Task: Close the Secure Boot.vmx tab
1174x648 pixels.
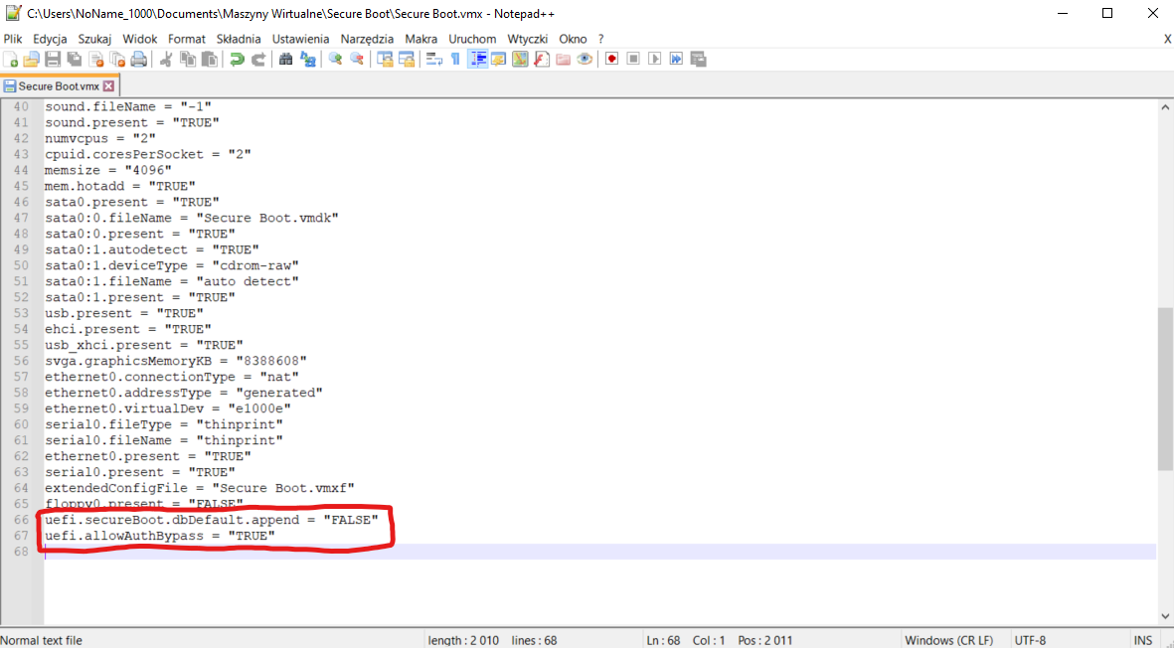Action: 109,86
